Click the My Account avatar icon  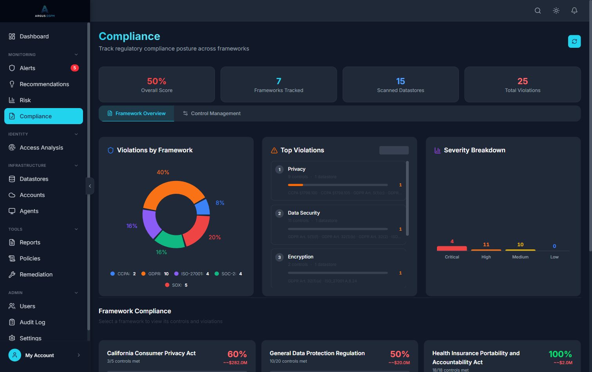click(15, 355)
